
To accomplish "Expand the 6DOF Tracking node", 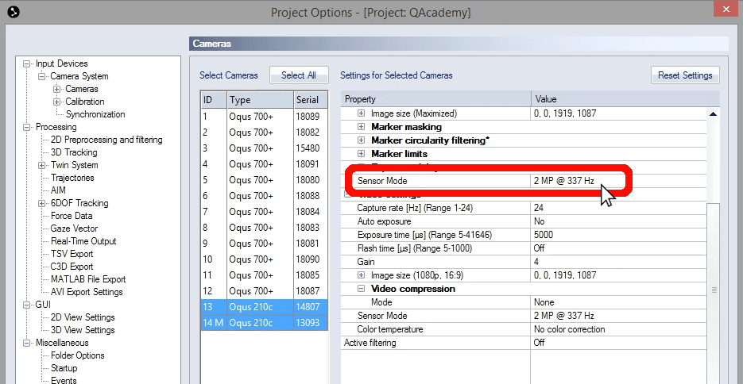I will click(x=42, y=203).
